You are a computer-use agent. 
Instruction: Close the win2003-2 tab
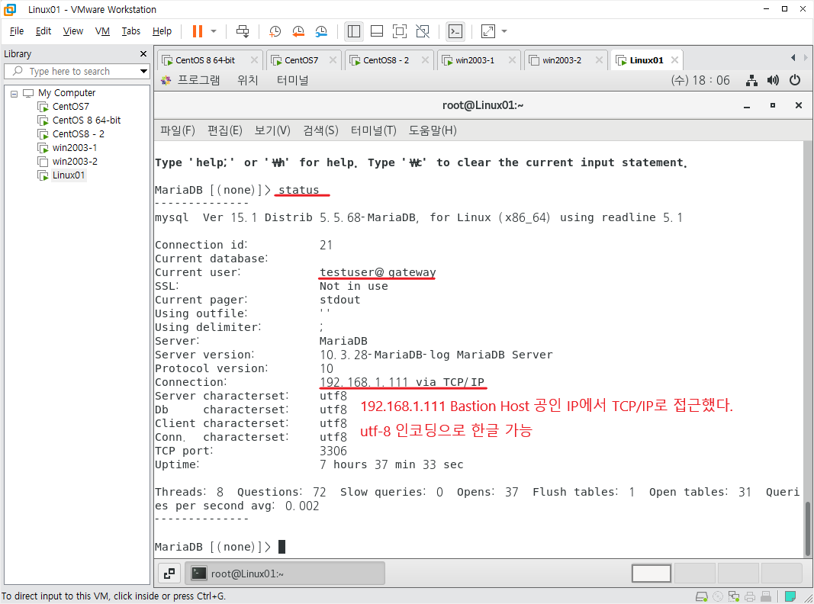[x=599, y=60]
